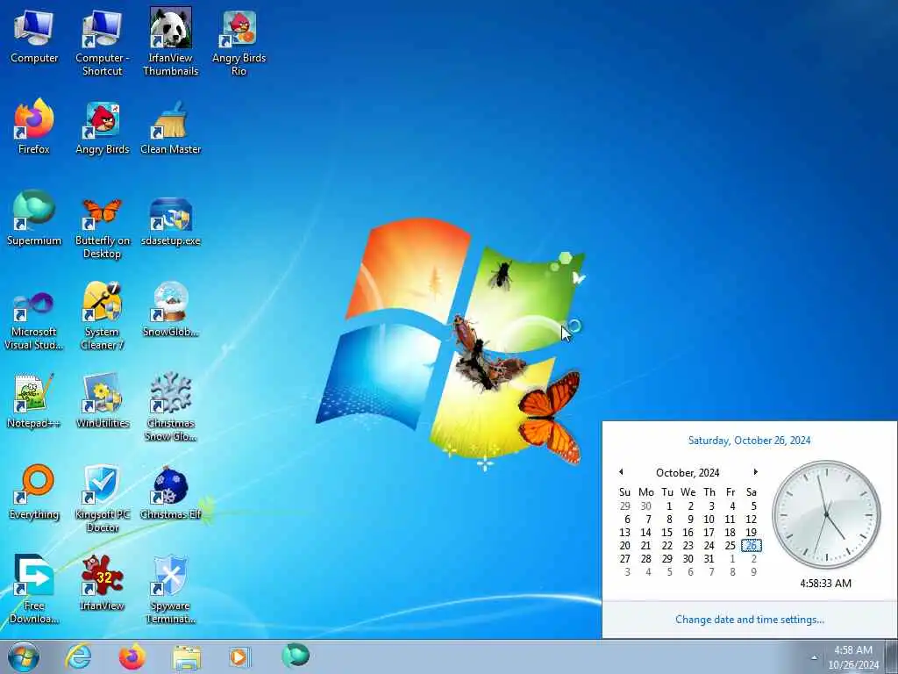
Task: Open the System Cleaner 7 icon
Action: click(x=102, y=317)
